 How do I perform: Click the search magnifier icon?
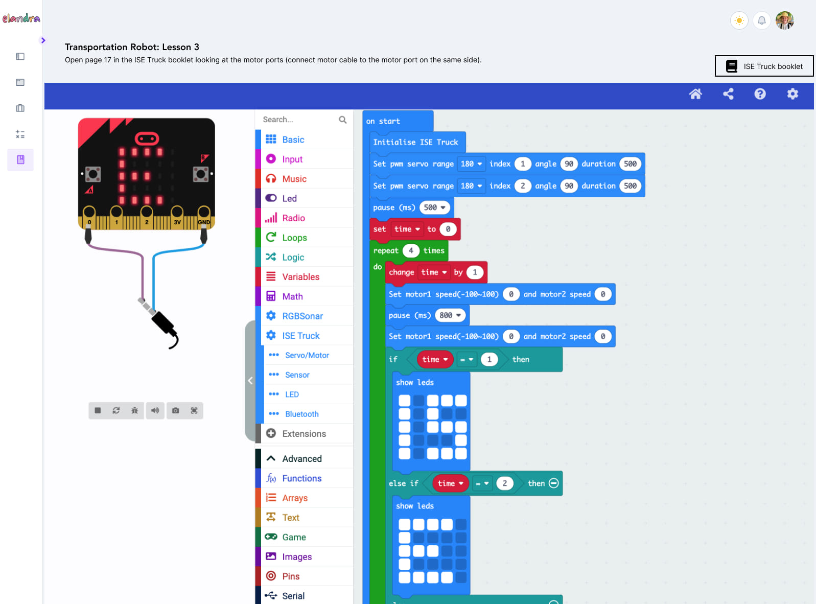coord(343,120)
